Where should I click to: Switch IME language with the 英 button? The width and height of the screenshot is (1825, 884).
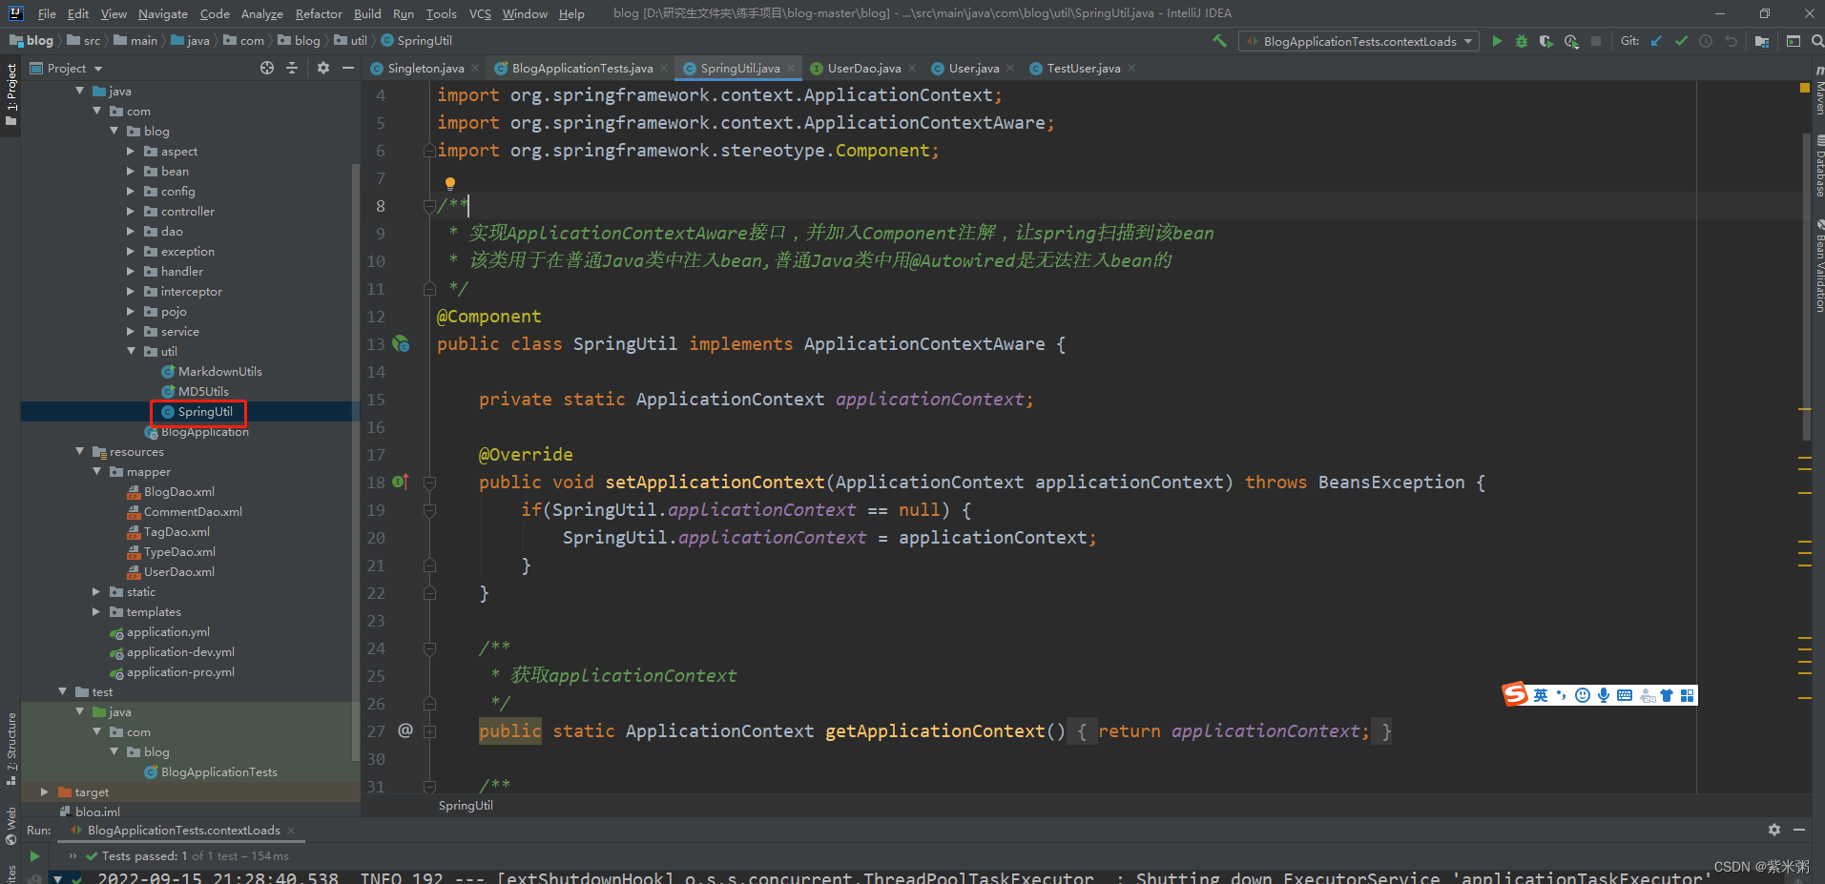click(1541, 695)
